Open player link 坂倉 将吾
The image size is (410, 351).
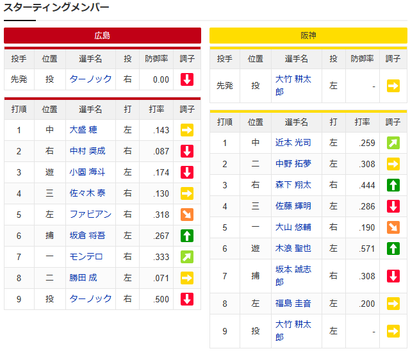coord(87,236)
